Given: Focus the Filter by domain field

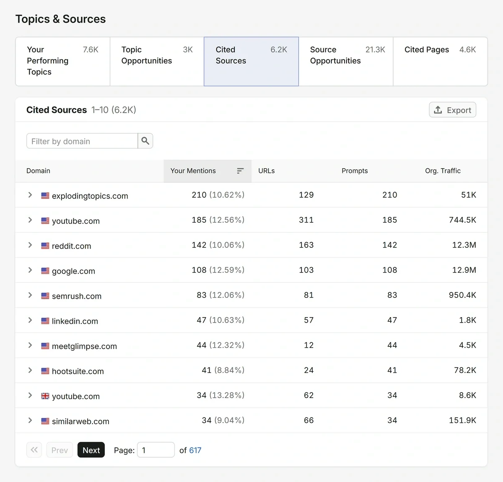Looking at the screenshot, I should 82,141.
